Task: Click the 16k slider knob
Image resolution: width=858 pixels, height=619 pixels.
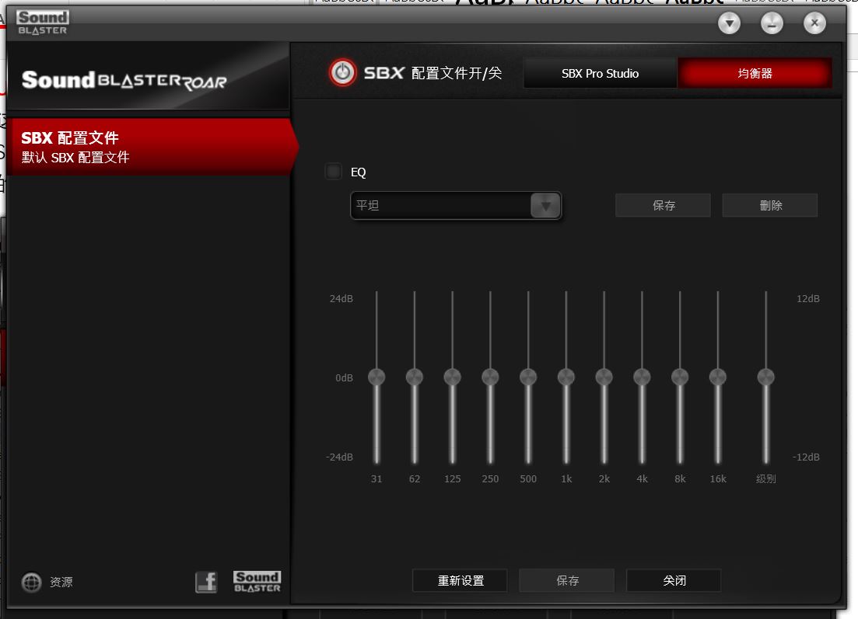Action: coord(718,377)
